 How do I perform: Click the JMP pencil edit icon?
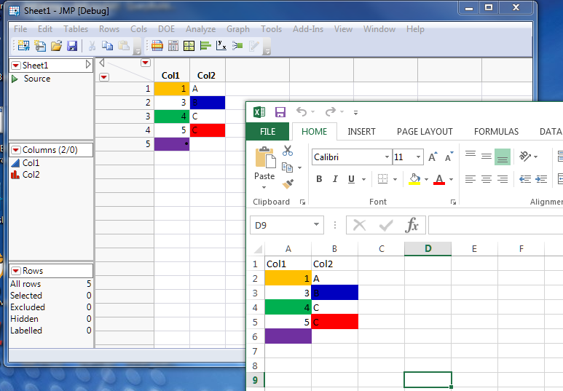(254, 46)
